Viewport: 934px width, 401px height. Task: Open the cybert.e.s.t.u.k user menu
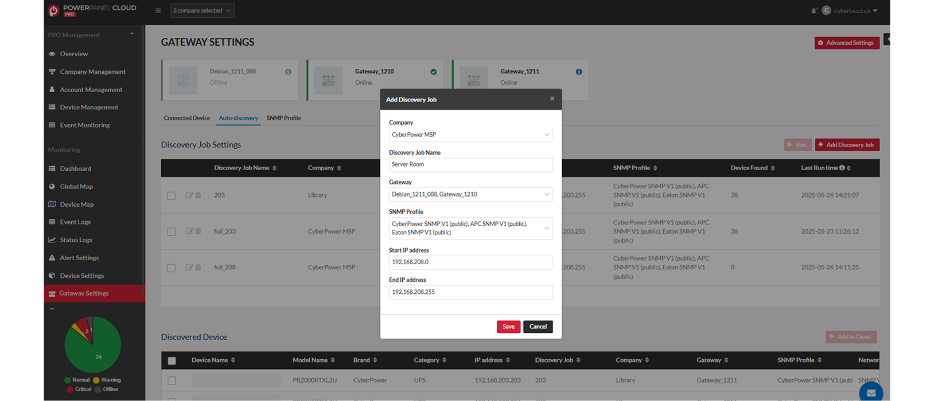point(855,10)
